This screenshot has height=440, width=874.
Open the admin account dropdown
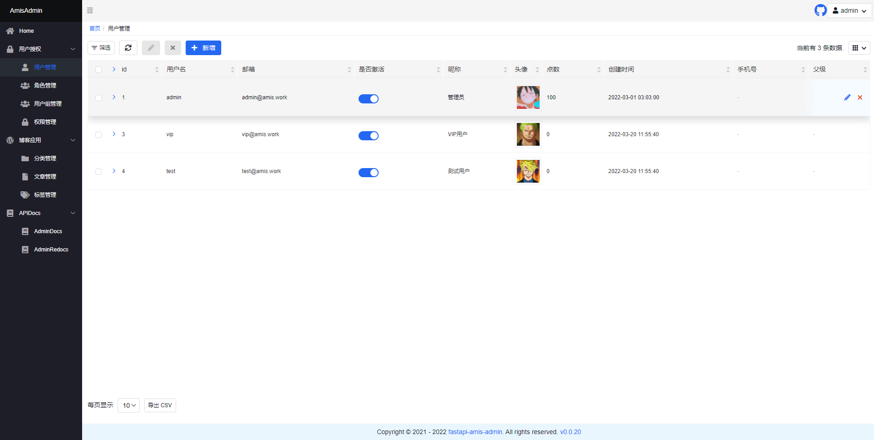[x=849, y=10]
